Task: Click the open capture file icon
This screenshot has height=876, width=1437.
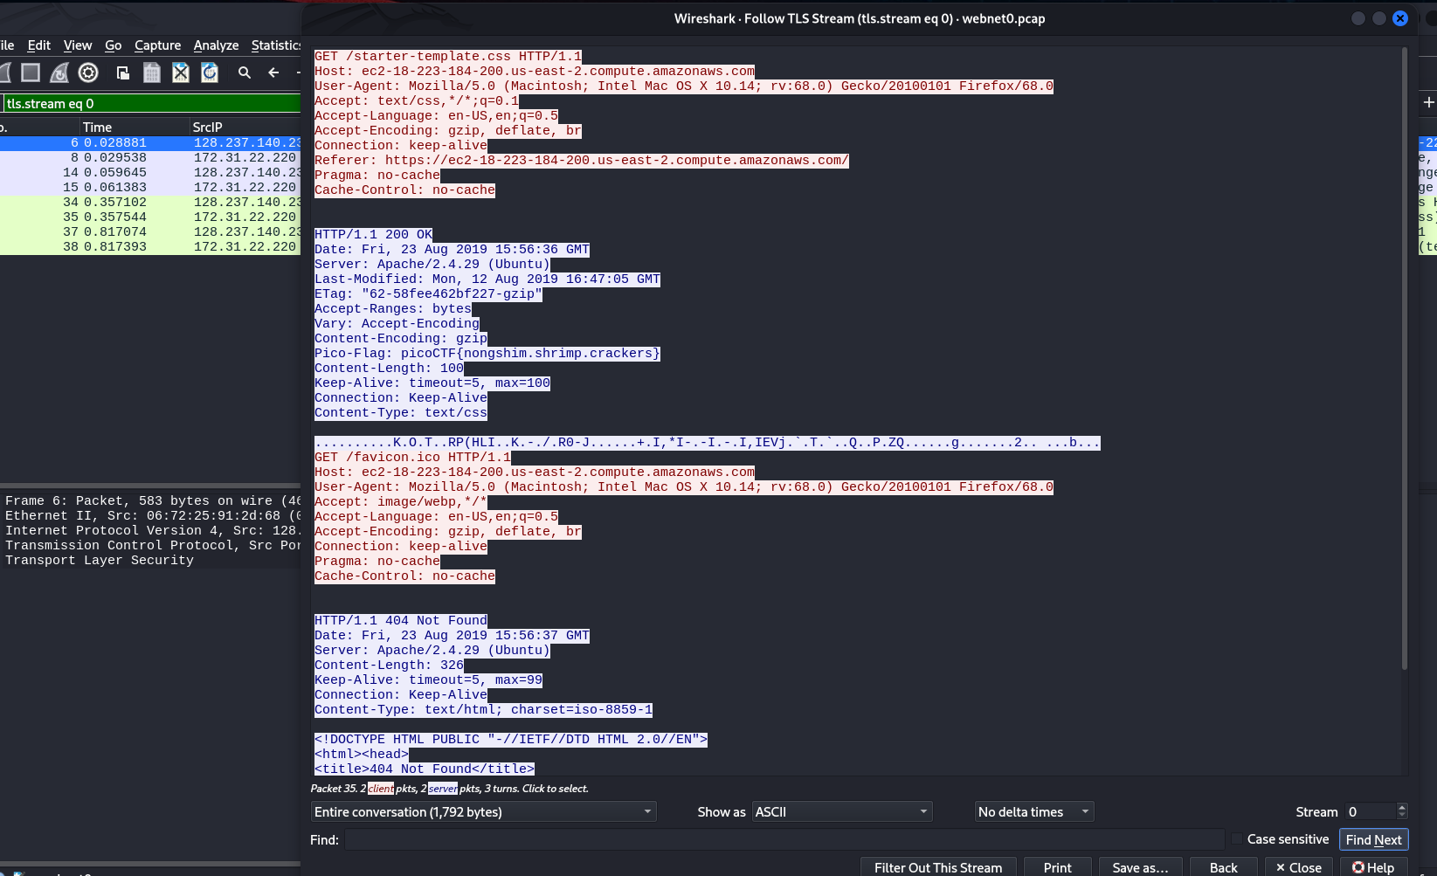Action: (x=123, y=72)
